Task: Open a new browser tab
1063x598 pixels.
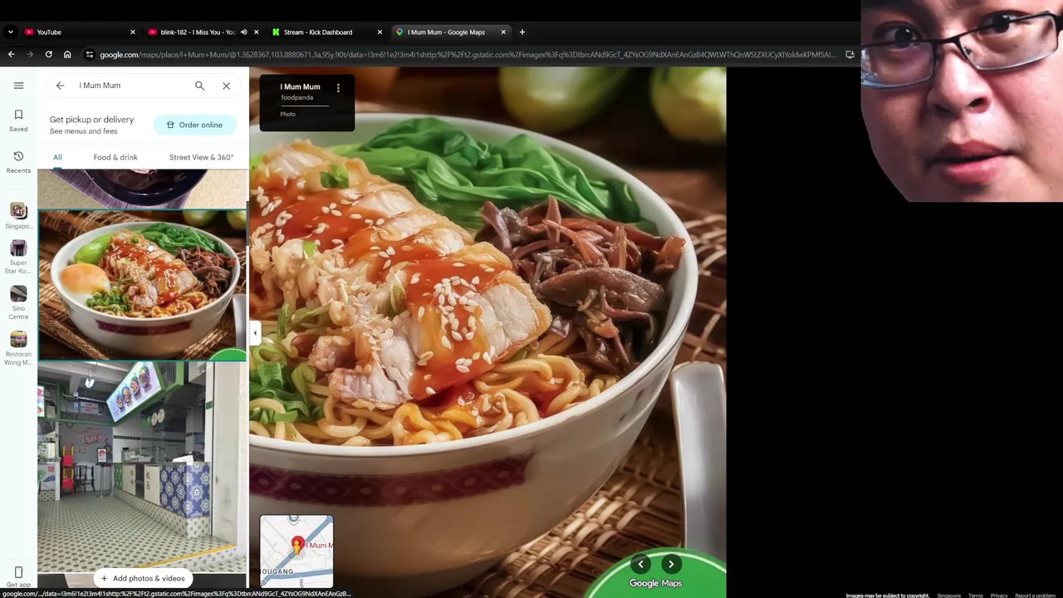Action: tap(522, 32)
